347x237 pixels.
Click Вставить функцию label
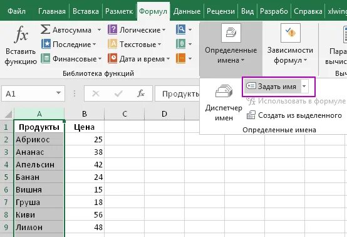point(21,56)
